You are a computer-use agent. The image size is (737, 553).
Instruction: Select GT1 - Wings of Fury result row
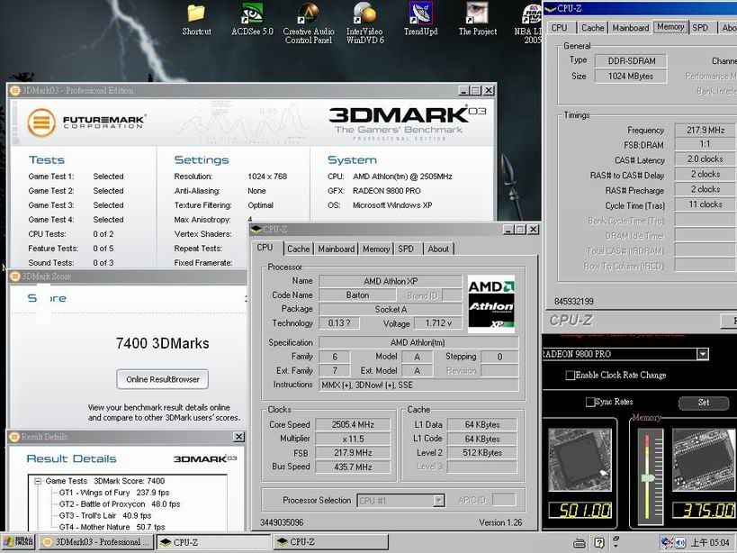114,493
